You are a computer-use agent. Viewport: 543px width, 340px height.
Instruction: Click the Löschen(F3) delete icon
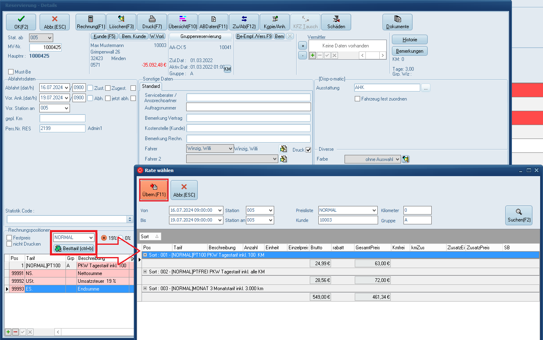pyautogui.click(x=121, y=22)
